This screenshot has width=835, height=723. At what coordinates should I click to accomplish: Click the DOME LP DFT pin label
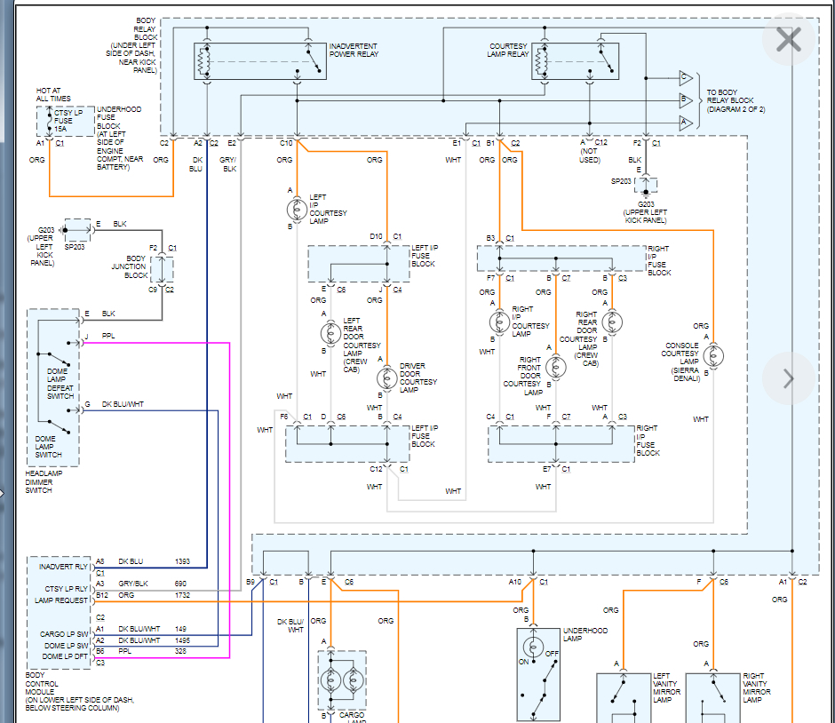pyautogui.click(x=65, y=656)
